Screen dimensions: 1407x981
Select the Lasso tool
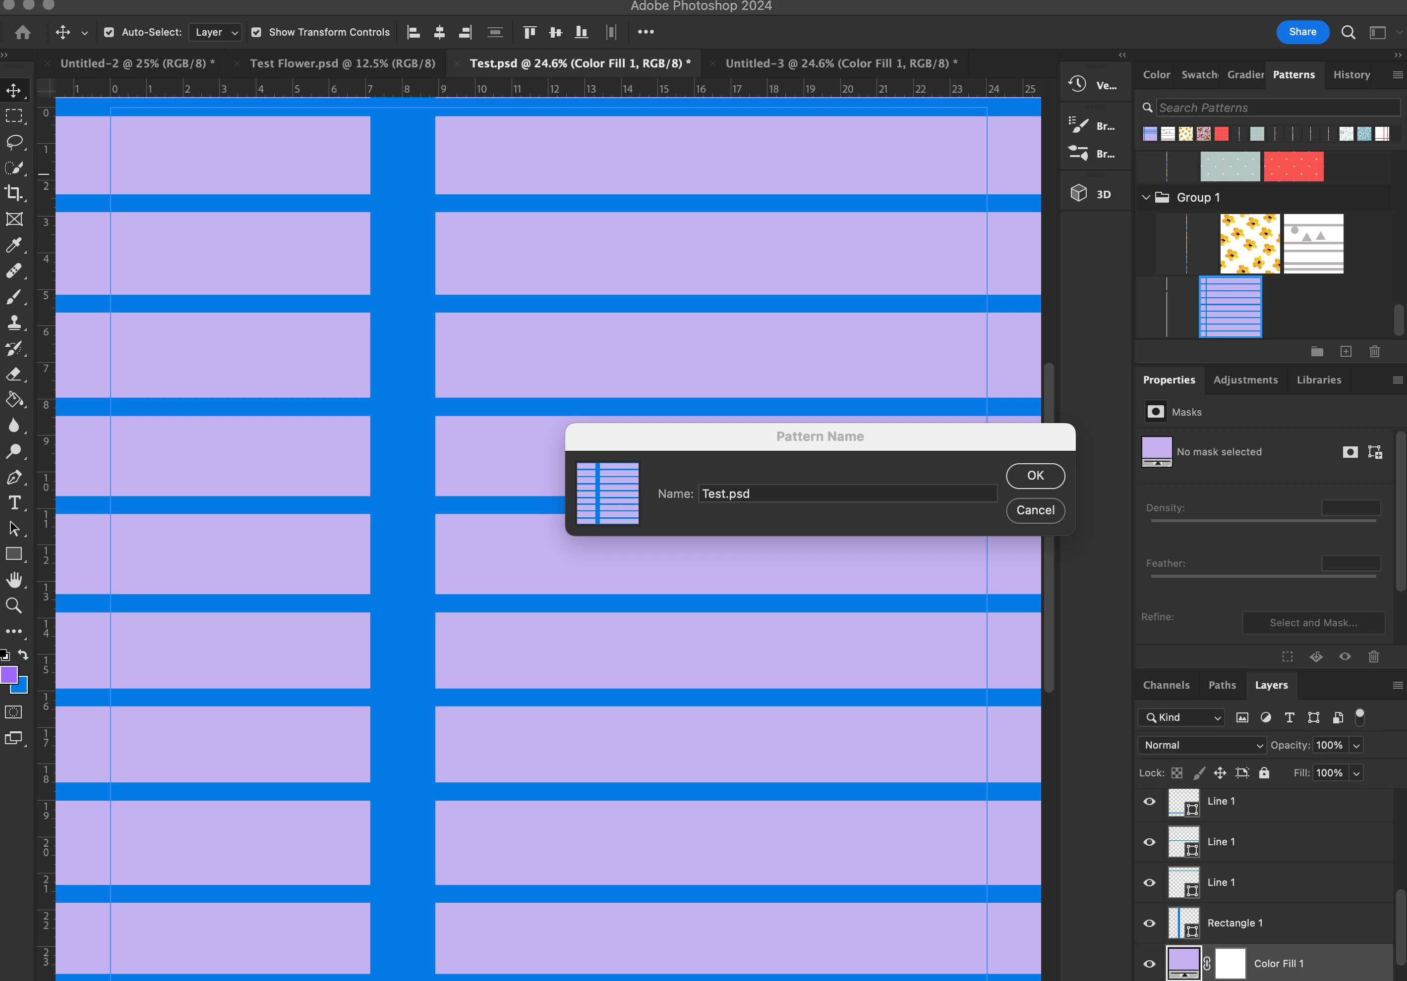(x=13, y=142)
